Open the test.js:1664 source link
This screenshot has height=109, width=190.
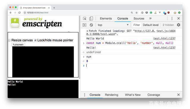166,31
